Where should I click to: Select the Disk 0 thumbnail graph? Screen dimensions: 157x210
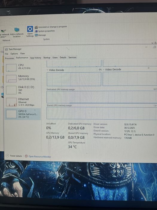(x=11, y=90)
